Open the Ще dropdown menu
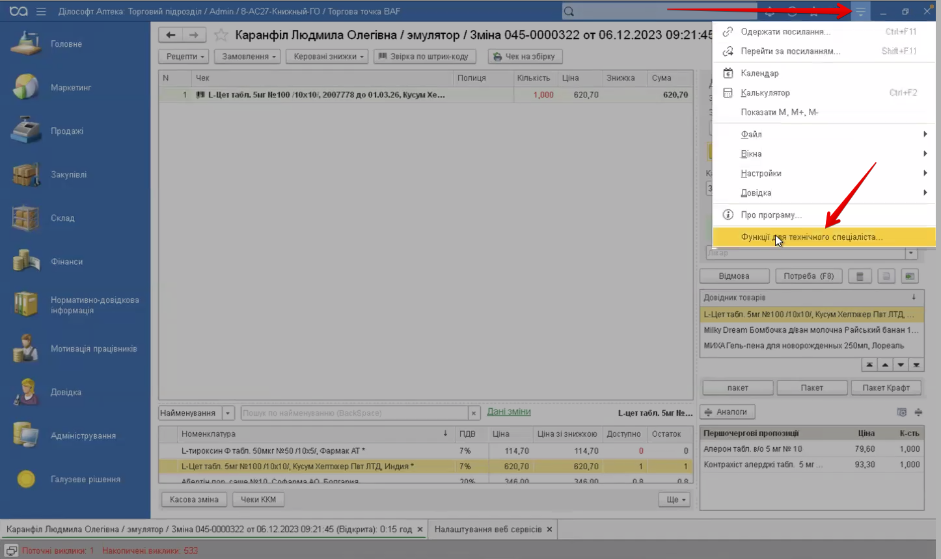941x559 pixels. pos(674,499)
